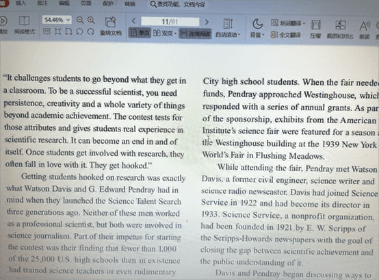Open the 转换 (Convert) menu tab
379x280 pixels.
[130, 4]
